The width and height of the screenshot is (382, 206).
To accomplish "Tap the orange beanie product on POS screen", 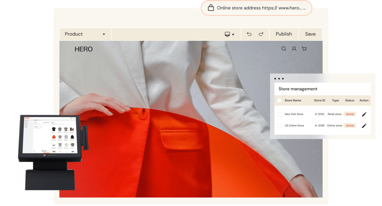I will tap(54, 137).
